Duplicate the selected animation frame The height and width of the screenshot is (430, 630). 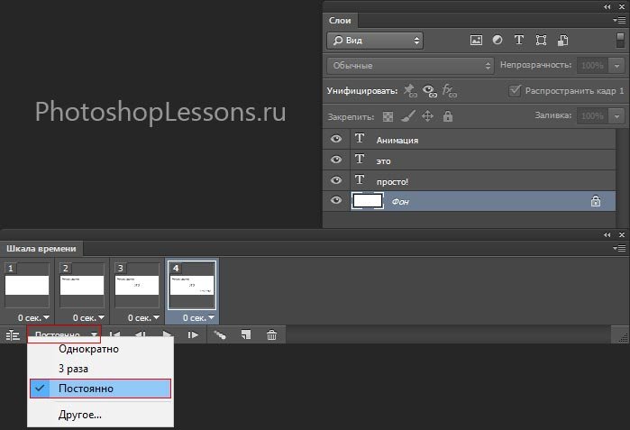244,335
